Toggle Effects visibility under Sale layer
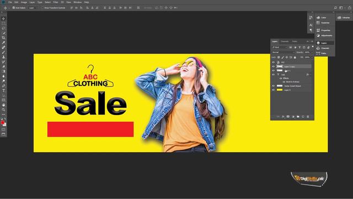The width and height of the screenshot is (353, 199). [281, 78]
